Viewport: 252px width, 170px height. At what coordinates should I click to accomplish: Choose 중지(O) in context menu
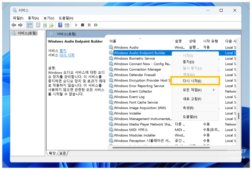point(195,62)
